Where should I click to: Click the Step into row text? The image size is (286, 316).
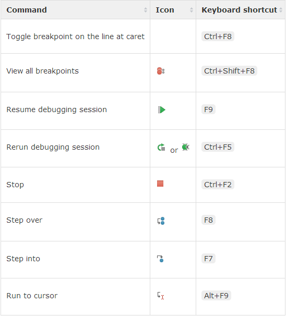point(23,259)
